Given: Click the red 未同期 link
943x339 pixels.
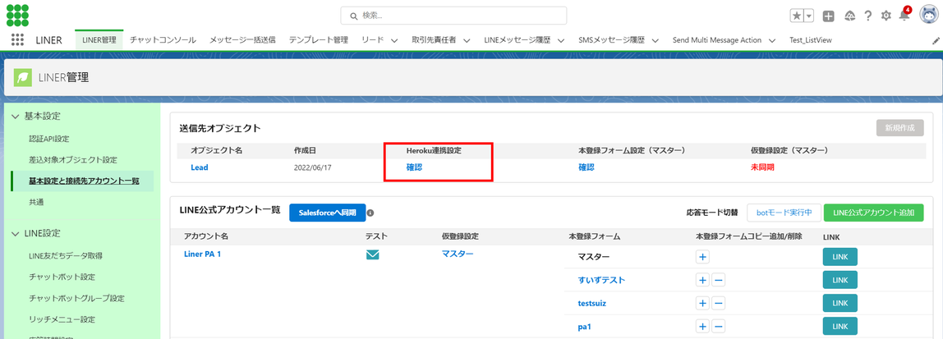Looking at the screenshot, I should point(762,167).
